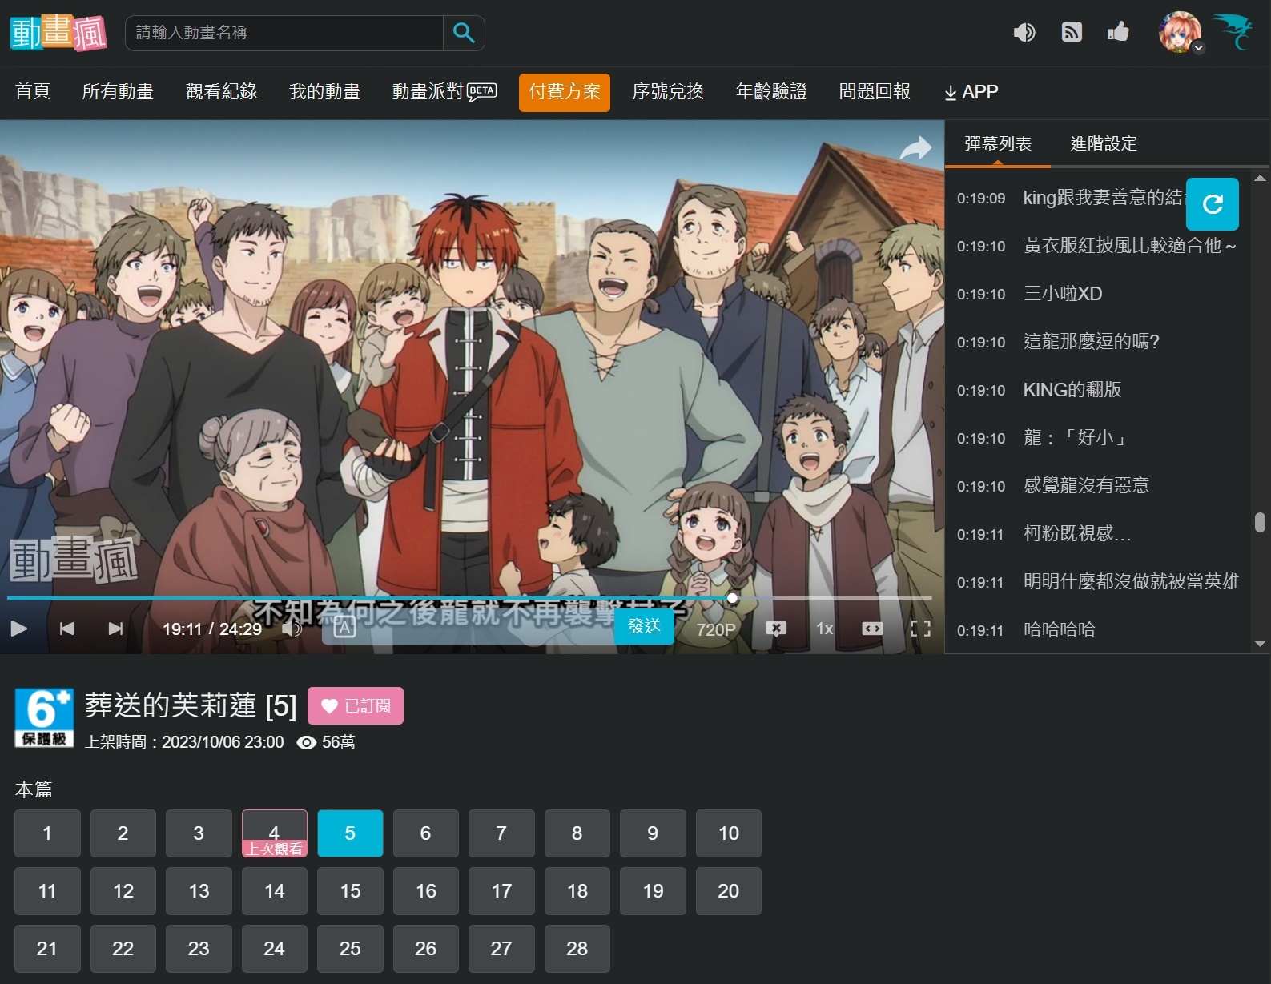Click the 動畫瘋 site logo
The height and width of the screenshot is (984, 1271).
pos(58,33)
